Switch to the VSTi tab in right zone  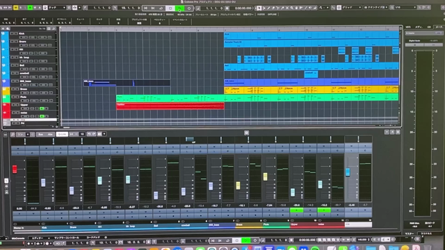(408, 27)
